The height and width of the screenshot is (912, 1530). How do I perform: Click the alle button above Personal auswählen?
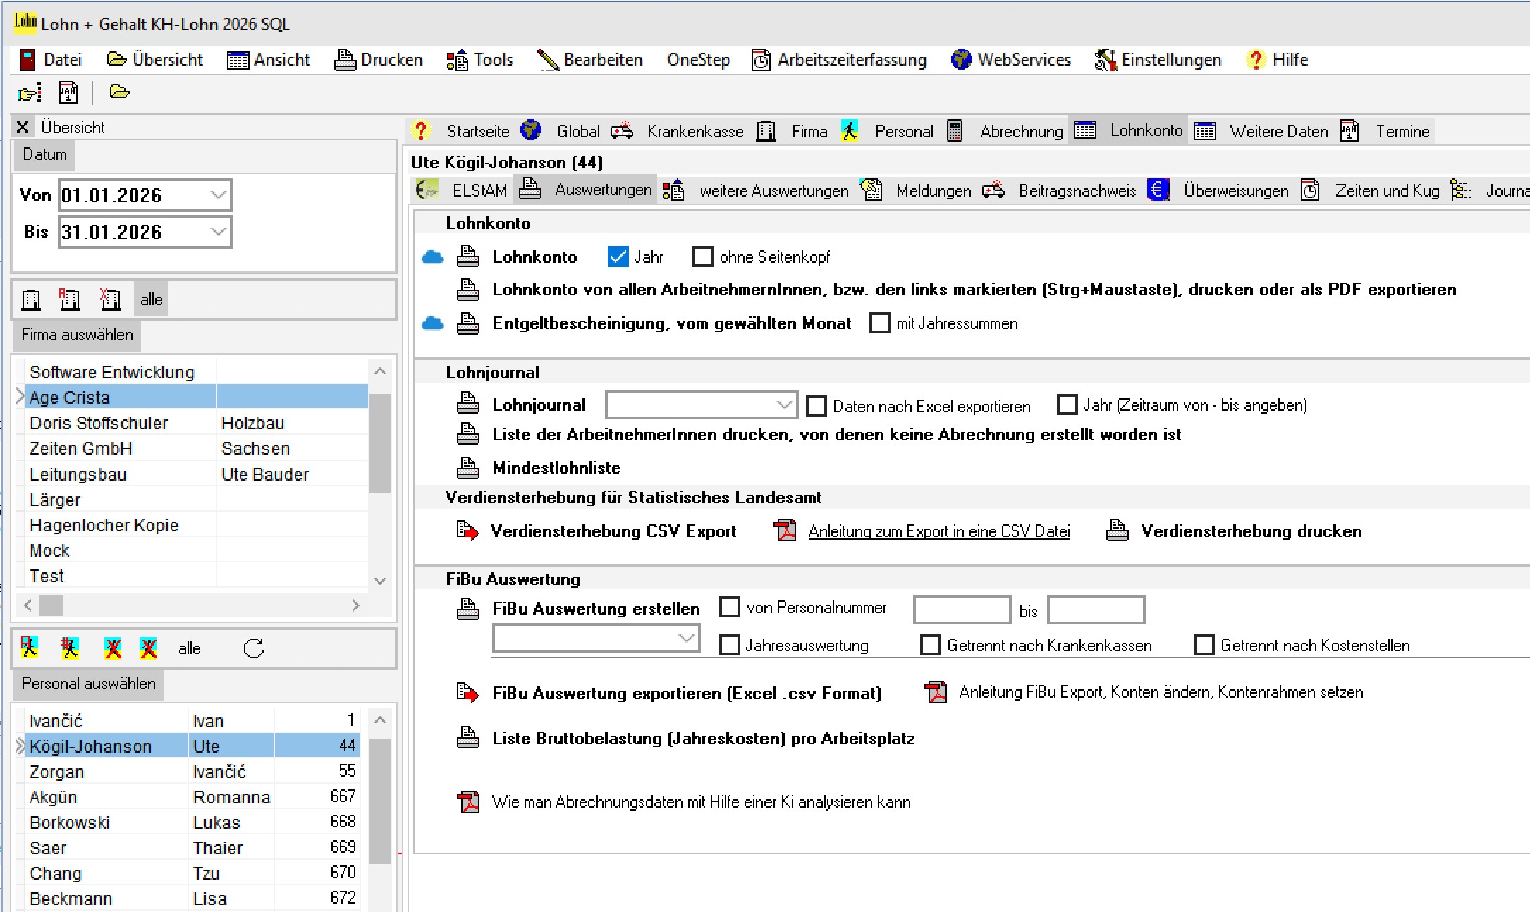(x=189, y=648)
